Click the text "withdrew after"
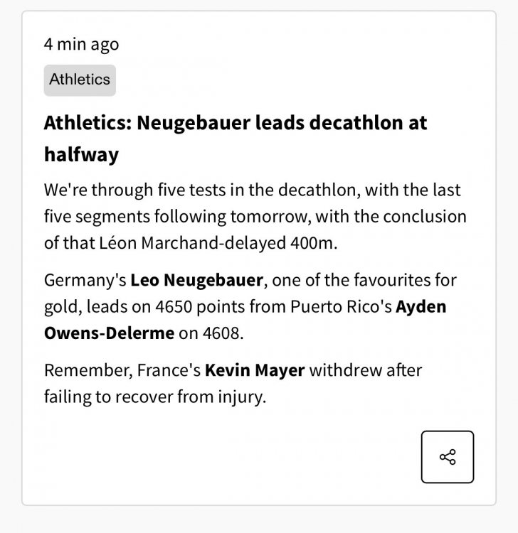The image size is (518, 533). [365, 370]
